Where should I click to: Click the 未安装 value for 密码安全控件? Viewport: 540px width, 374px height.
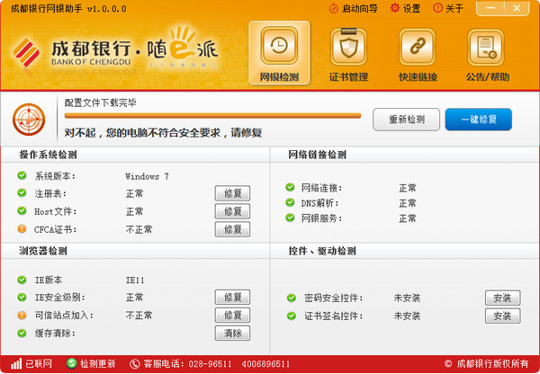(x=407, y=298)
